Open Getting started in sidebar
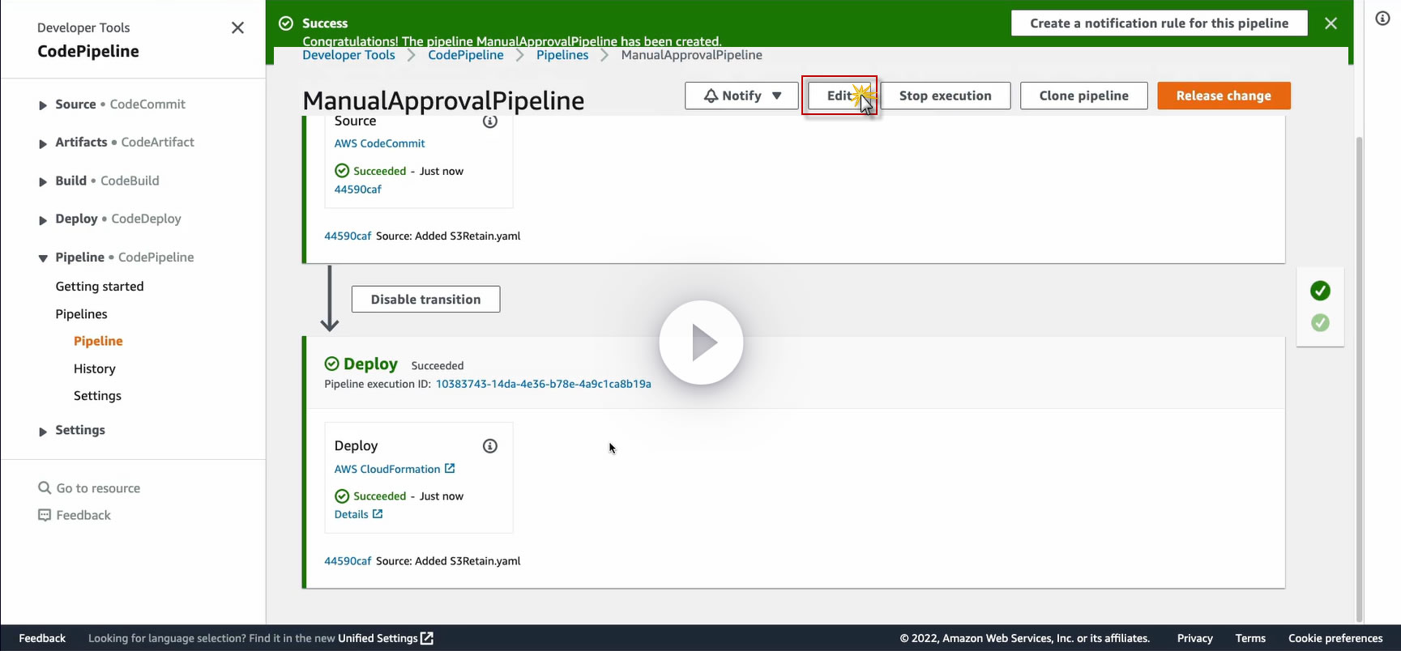 pos(100,287)
